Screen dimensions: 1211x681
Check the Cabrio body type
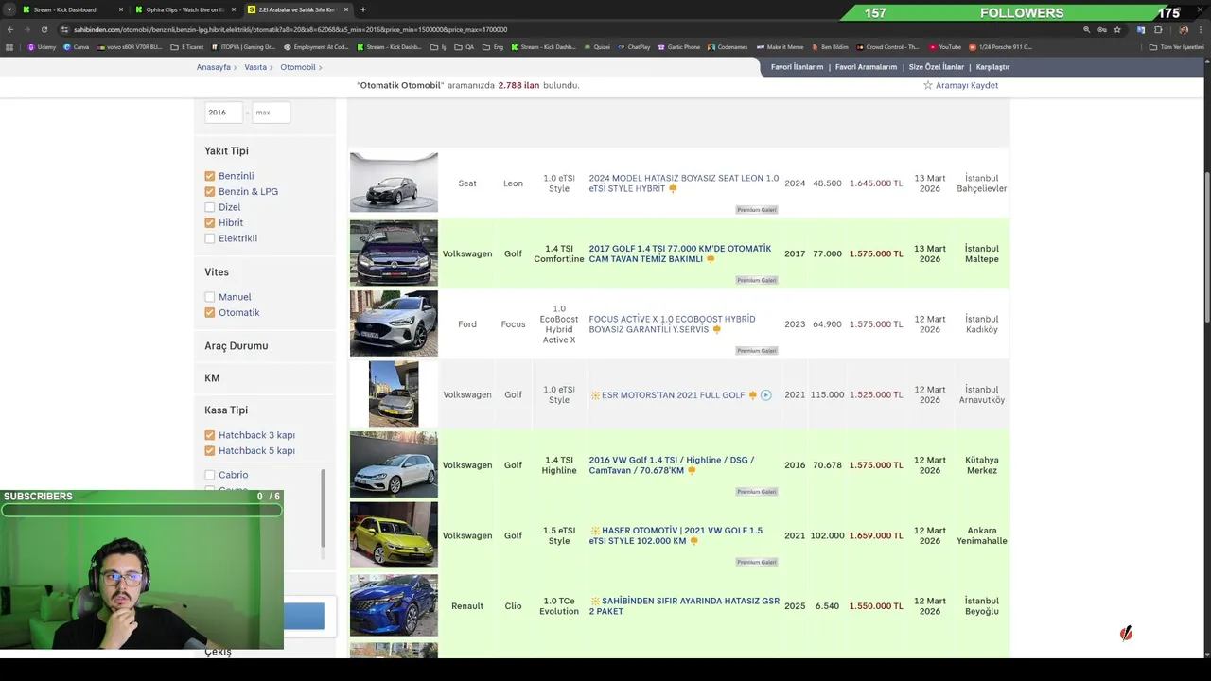pos(209,475)
